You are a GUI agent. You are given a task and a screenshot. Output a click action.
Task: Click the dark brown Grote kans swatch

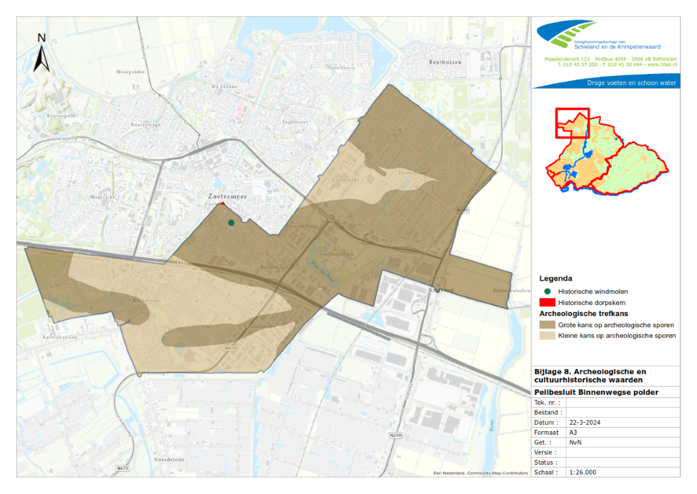(x=547, y=325)
